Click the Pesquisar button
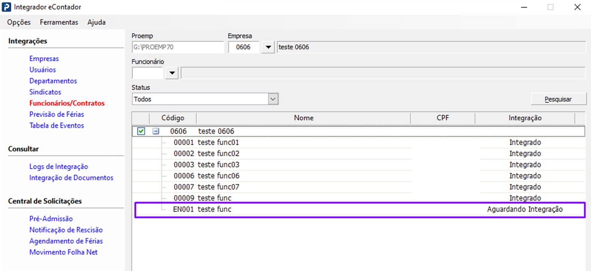Screen dimensions: 591x271 [558, 99]
